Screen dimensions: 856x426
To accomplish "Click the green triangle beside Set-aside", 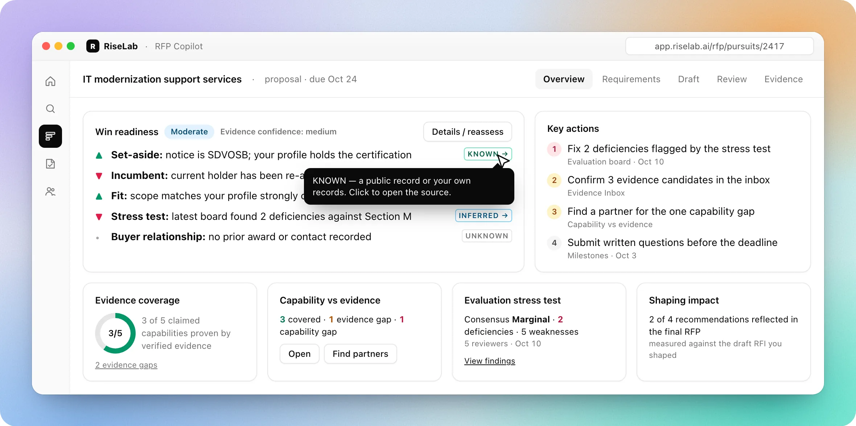I will tap(99, 155).
